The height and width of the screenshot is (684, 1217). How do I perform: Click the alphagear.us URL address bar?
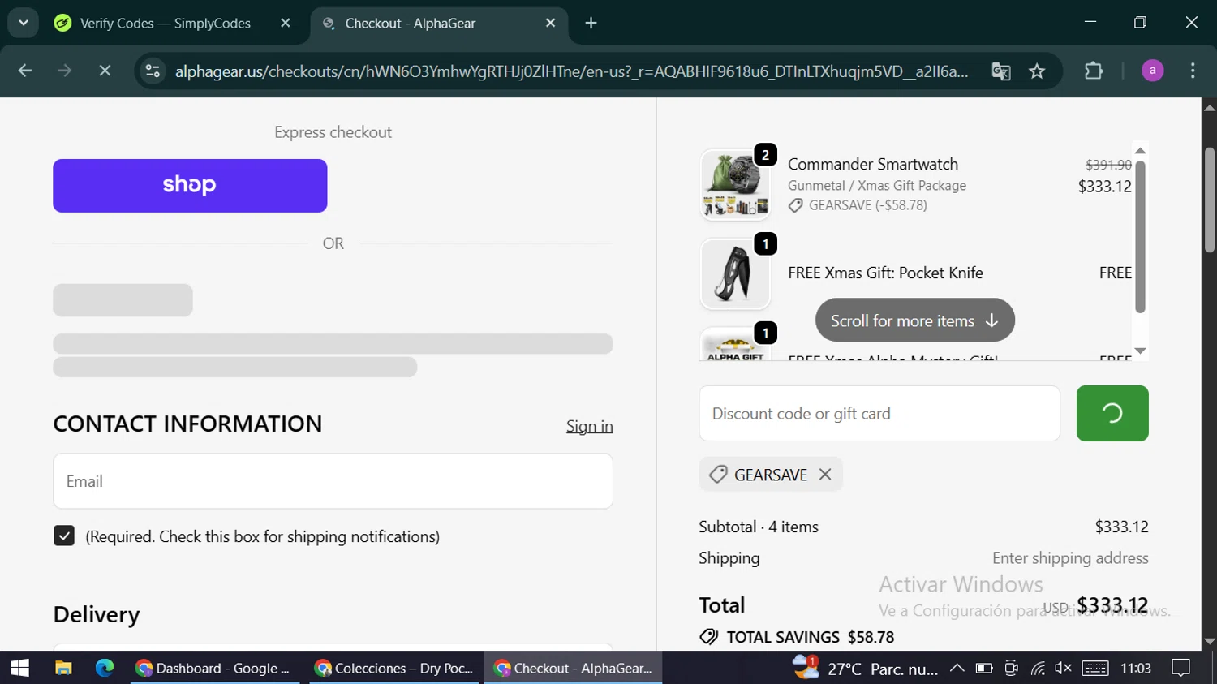tap(571, 71)
